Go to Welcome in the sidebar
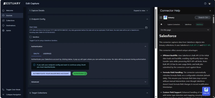215x98 pixels. (12, 10)
